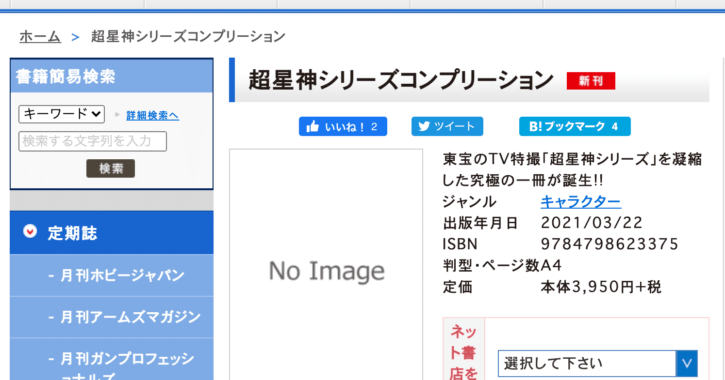Open the キャラクター genre link
The width and height of the screenshot is (725, 380).
pyautogui.click(x=581, y=201)
